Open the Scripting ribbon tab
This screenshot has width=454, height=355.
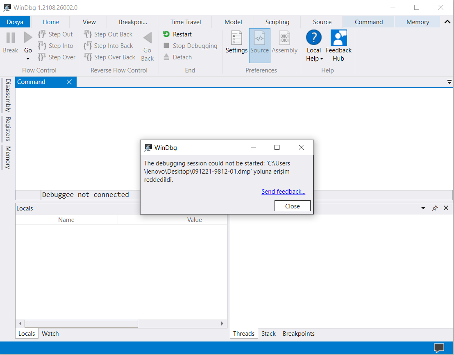[277, 22]
